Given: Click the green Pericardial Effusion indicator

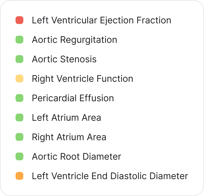Looking at the screenshot, I should coord(19,98).
